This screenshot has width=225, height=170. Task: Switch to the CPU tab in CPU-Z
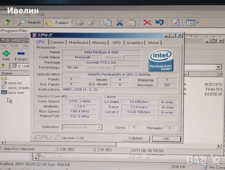[x=40, y=42]
